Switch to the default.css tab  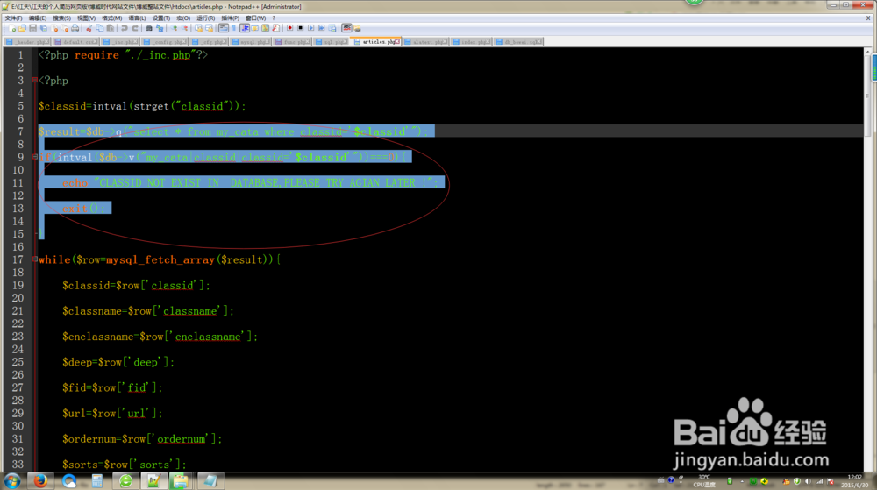[76, 42]
